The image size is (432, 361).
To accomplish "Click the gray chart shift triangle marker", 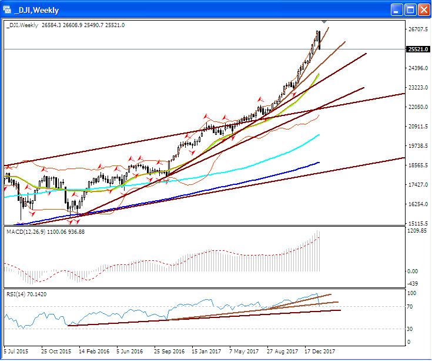I will 323,23.
